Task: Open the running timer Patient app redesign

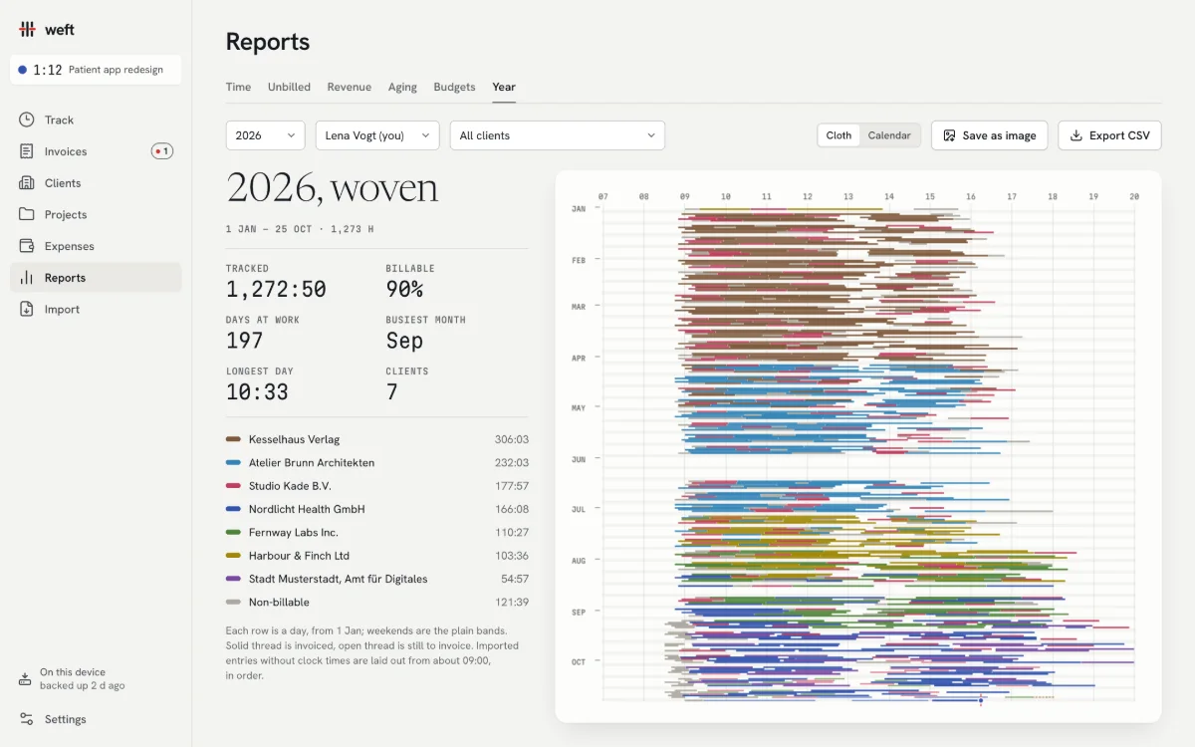Action: [96, 70]
